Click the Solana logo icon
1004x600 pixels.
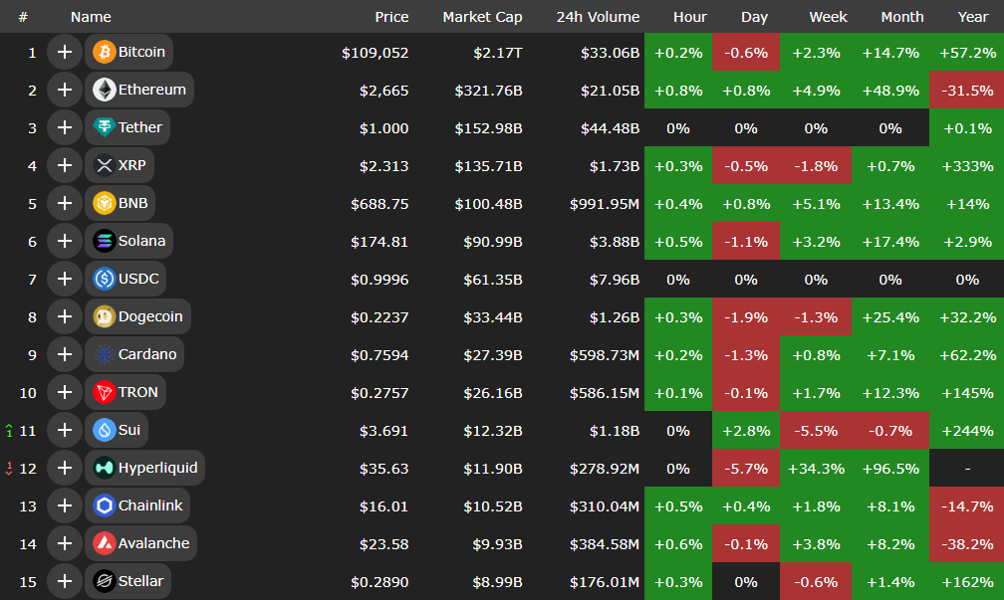(104, 241)
